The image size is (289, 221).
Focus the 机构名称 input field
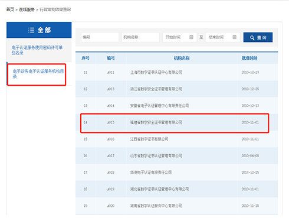(x=140, y=37)
